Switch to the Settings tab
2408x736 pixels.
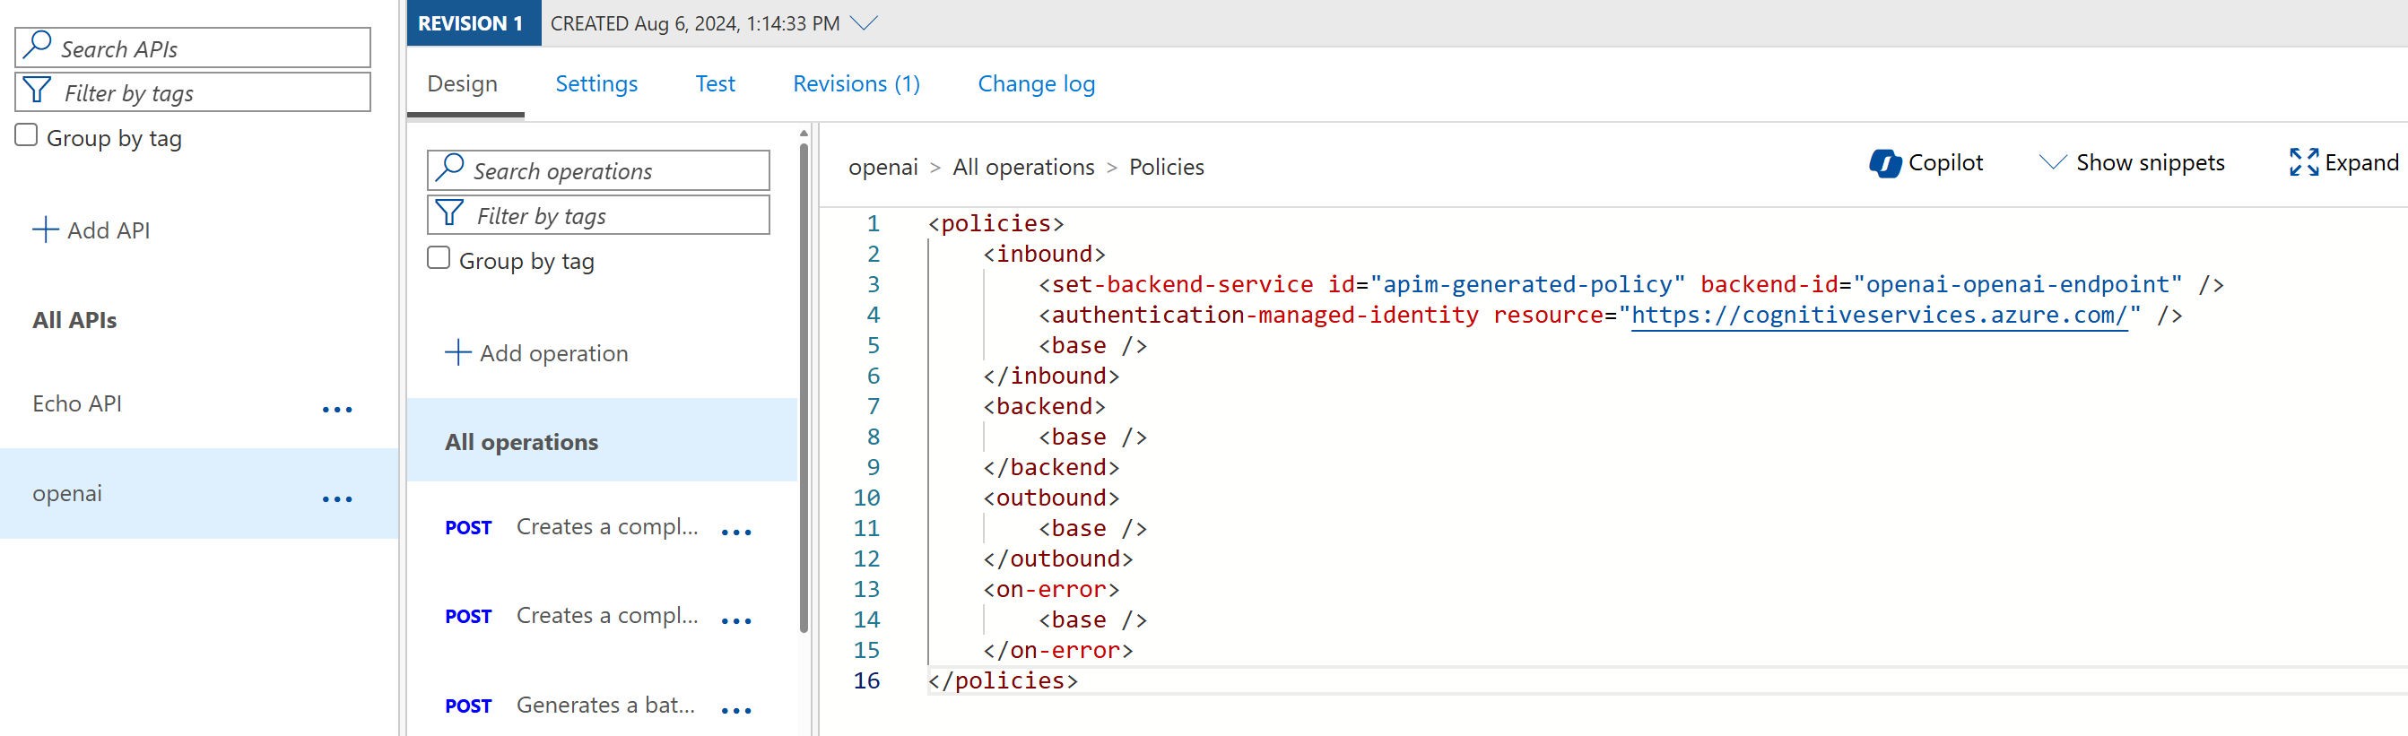click(596, 84)
